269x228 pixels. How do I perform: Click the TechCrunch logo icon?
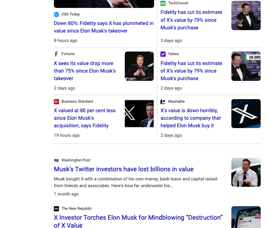click(163, 3)
